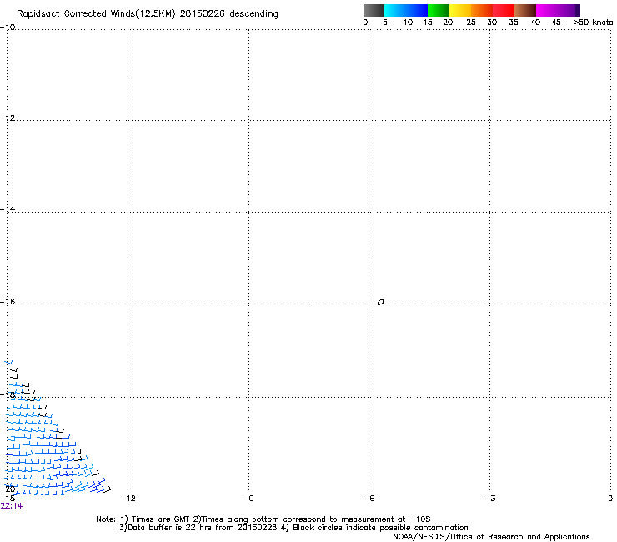Select the green 15-20 knots legend swatch
Image resolution: width=617 pixels, height=542 pixels.
439,10
